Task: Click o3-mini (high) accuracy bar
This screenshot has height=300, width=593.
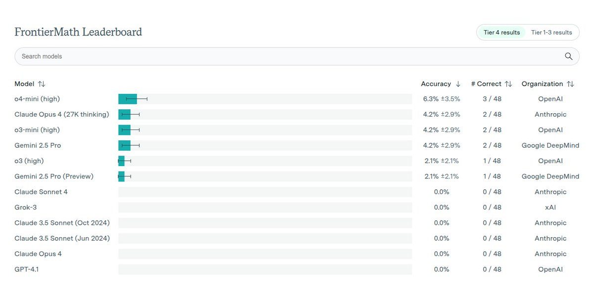Action: coord(125,130)
